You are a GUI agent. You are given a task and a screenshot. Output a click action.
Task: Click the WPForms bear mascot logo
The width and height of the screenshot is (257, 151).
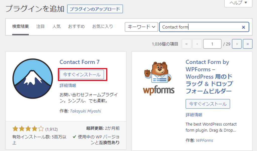pos(159,78)
